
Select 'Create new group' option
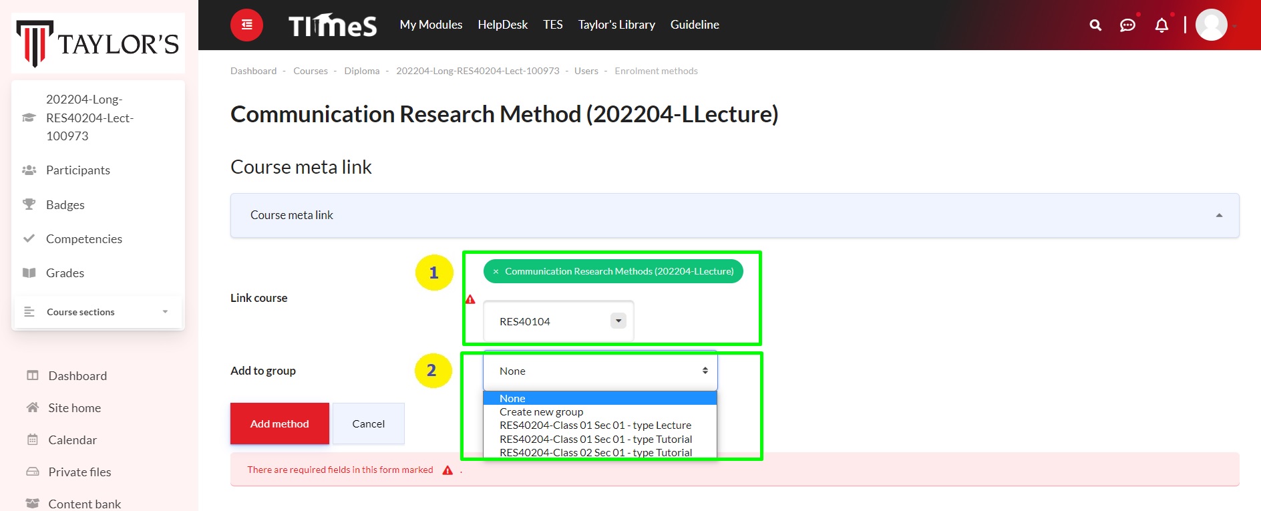click(x=541, y=412)
